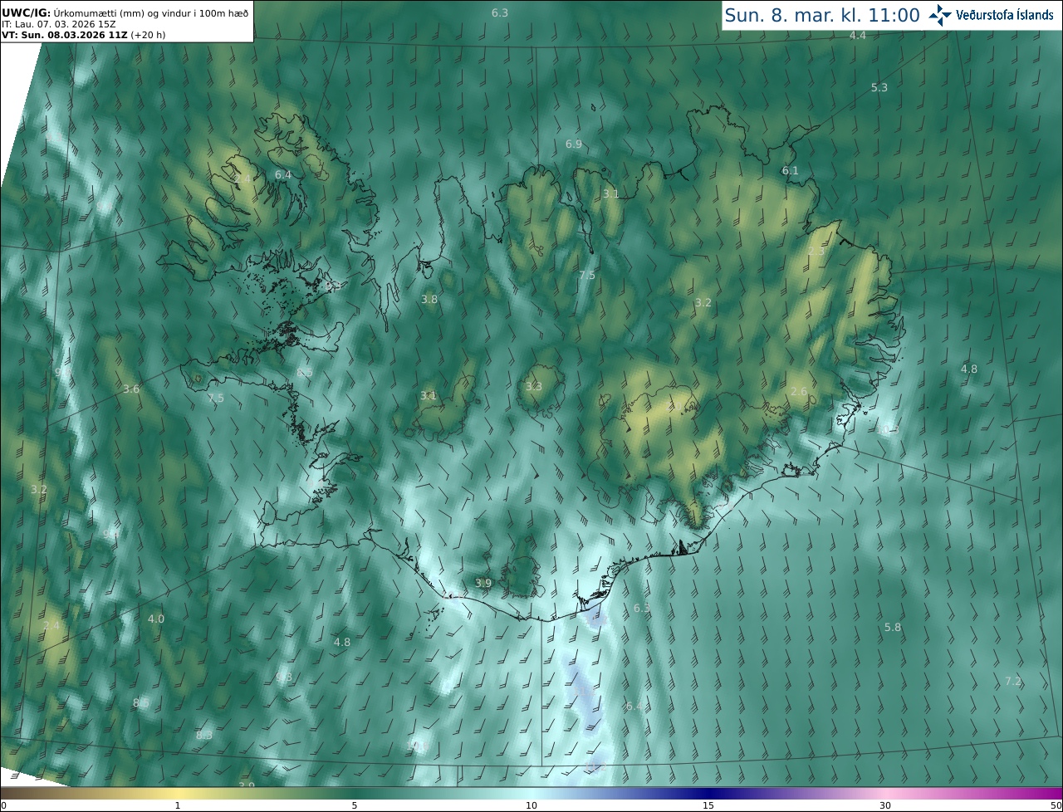Click the 2.6 value on the map
Screen dimensions: 1063x812
(799, 392)
